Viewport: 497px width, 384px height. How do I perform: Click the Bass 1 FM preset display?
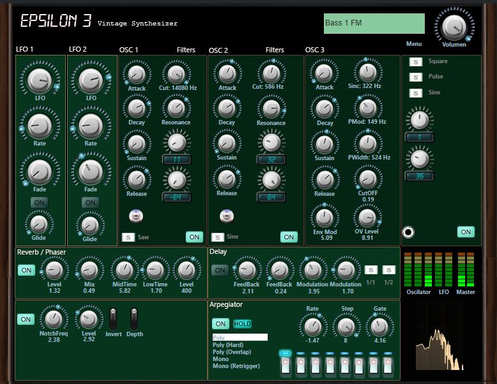(x=374, y=24)
